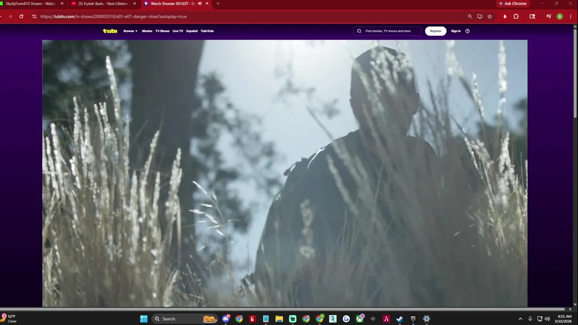578x325 pixels.
Task: Switch to SkullyFrom810 Stream tab
Action: (x=30, y=4)
